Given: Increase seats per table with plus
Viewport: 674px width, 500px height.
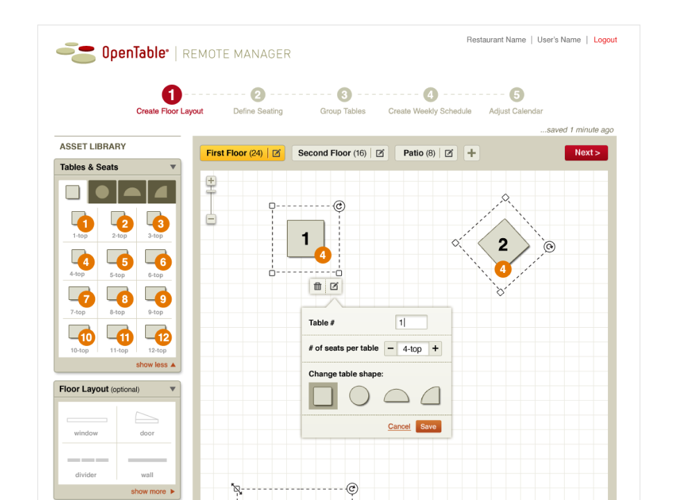Looking at the screenshot, I should [435, 349].
